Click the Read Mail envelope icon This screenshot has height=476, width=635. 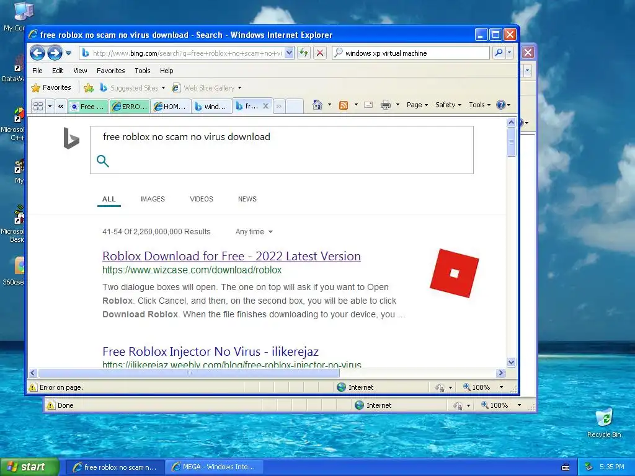pyautogui.click(x=368, y=105)
